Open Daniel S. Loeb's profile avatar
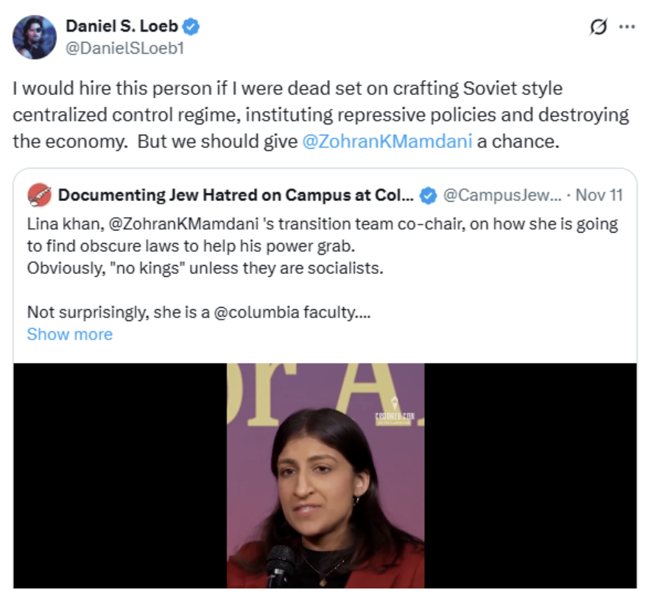The image size is (651, 601). [35, 37]
